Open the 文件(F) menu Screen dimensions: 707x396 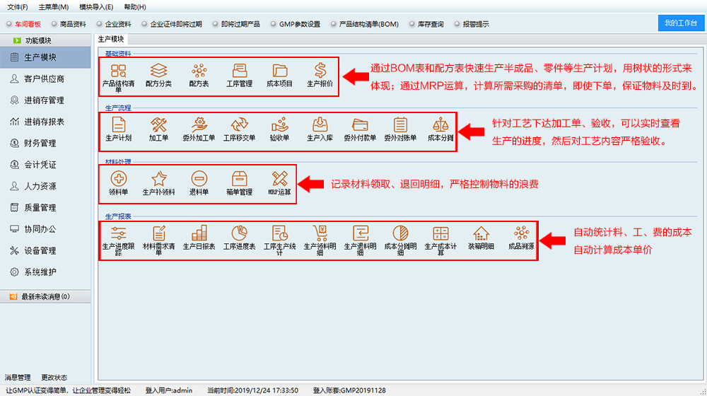pos(18,7)
